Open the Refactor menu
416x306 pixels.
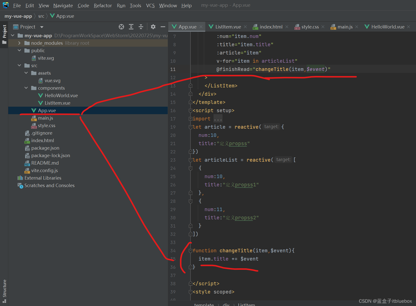coord(103,5)
